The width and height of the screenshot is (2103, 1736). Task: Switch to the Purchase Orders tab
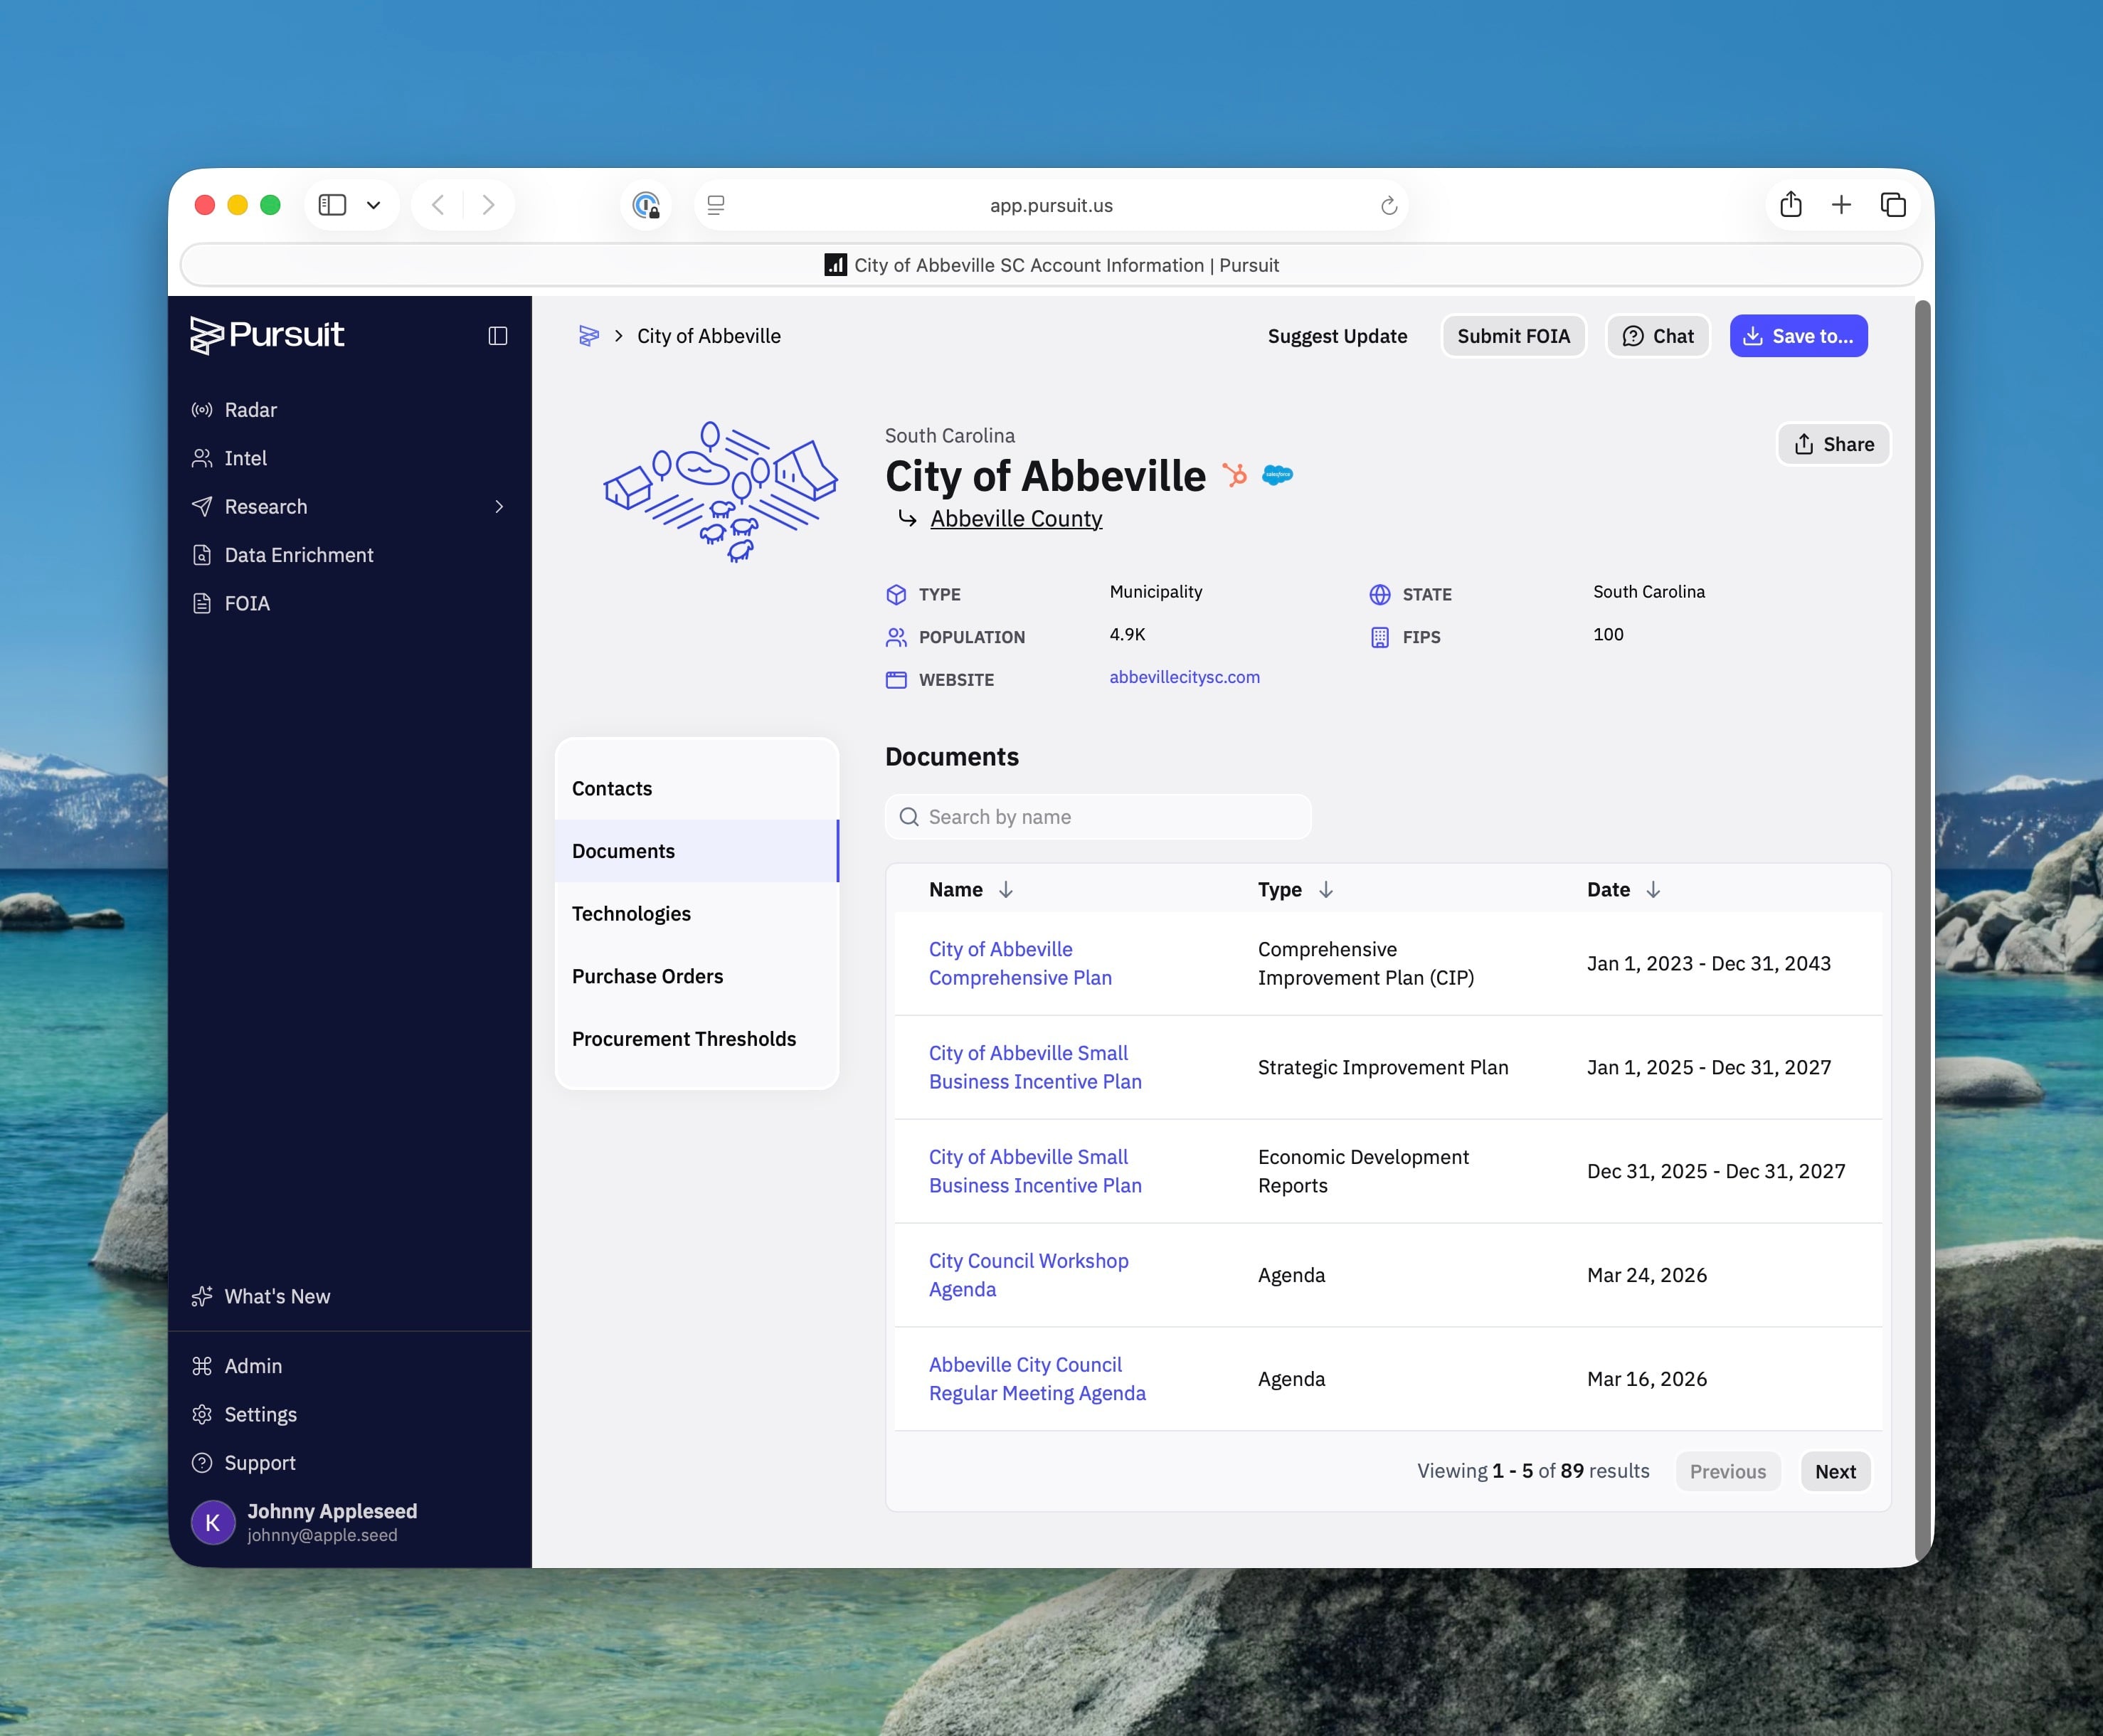[647, 976]
